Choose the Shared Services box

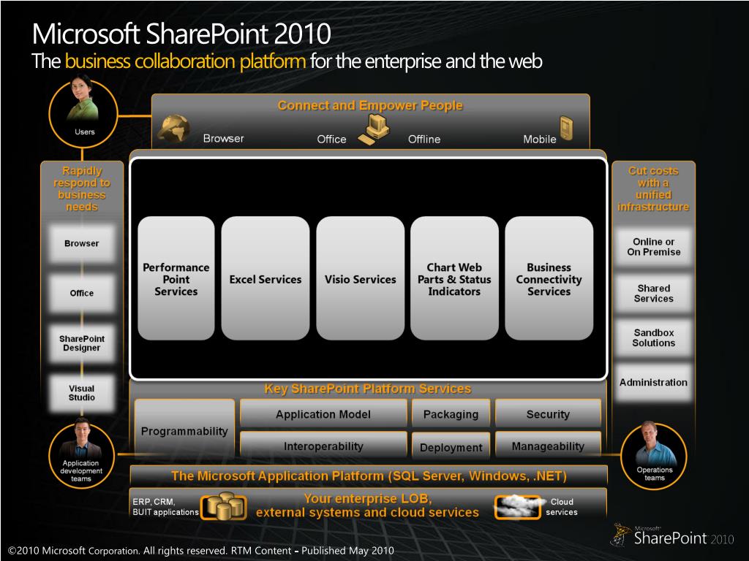pos(653,293)
